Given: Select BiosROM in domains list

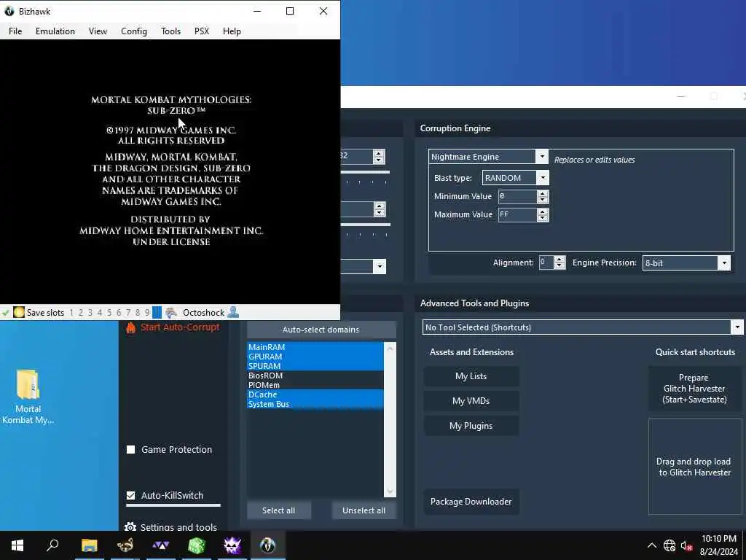Looking at the screenshot, I should 315,376.
